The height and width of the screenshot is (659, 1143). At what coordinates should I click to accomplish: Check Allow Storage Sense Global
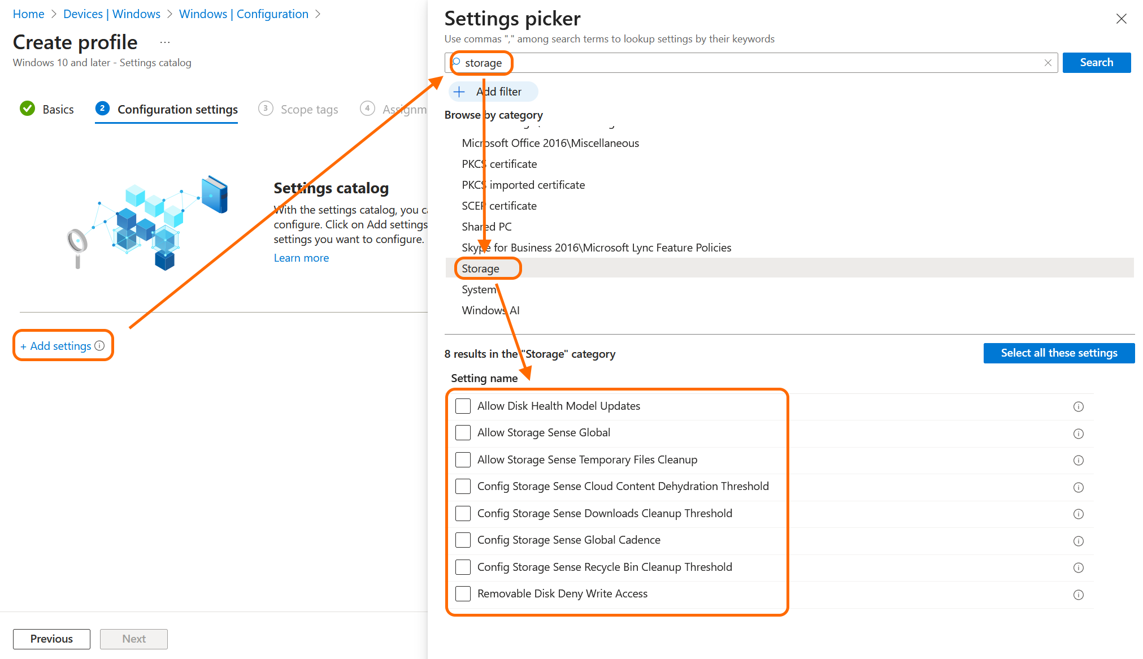(x=463, y=433)
